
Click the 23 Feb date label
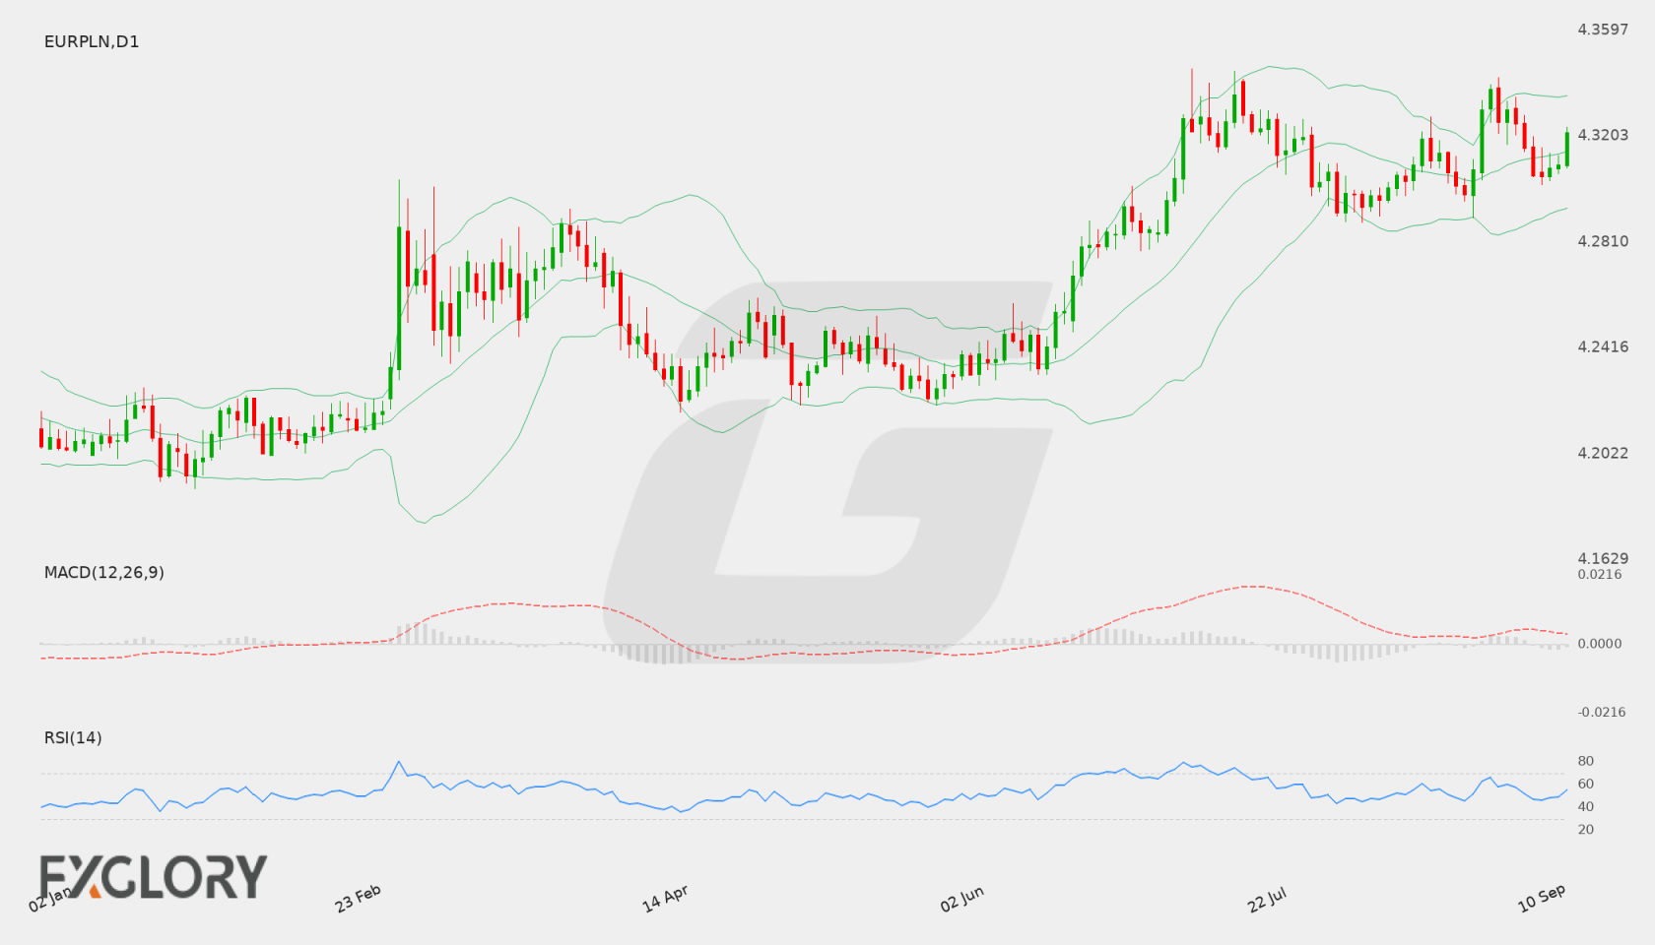358,898
